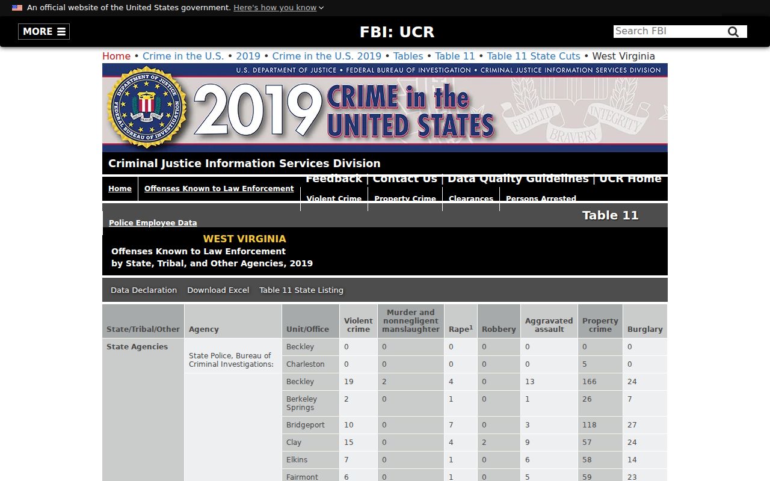
Task: Open the MORE hamburger menu
Action: [44, 32]
